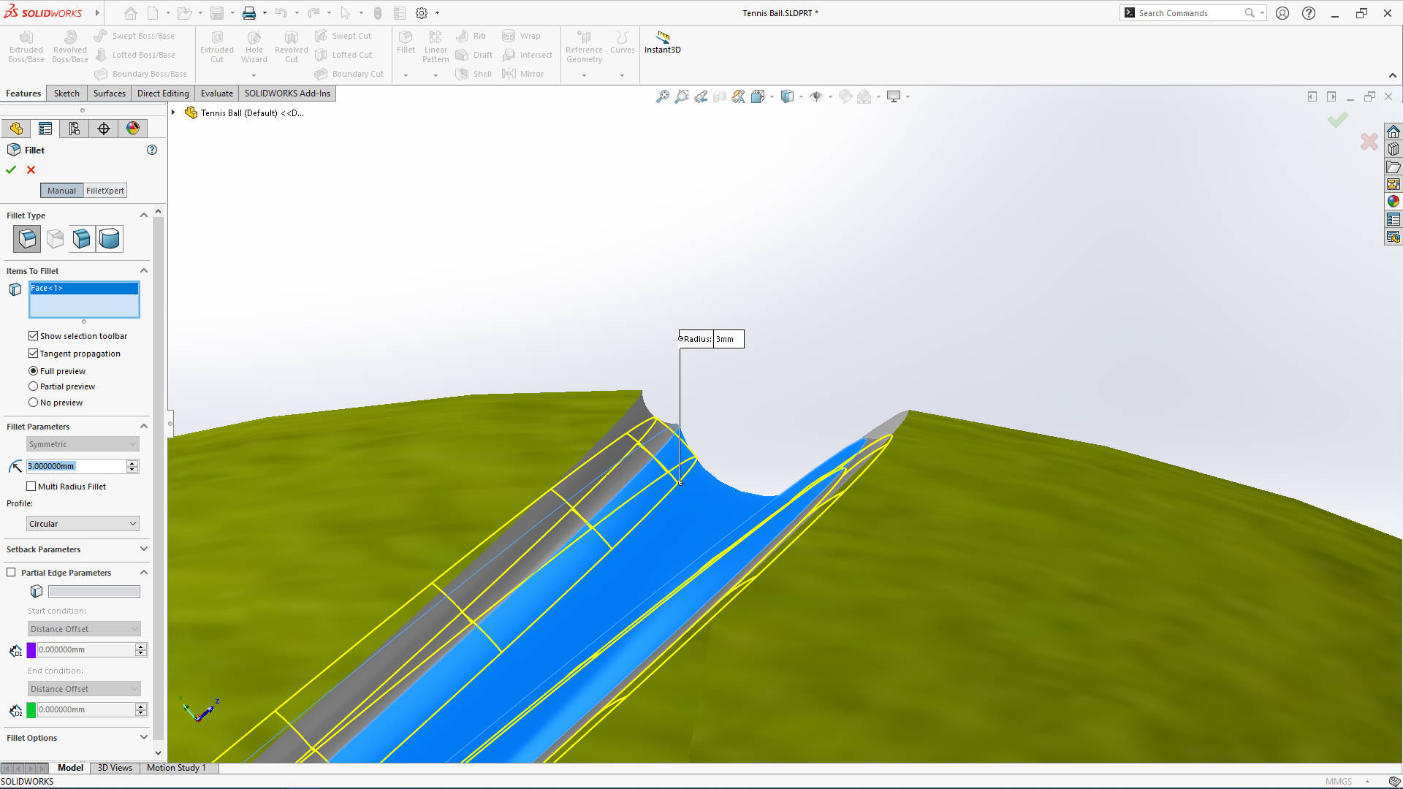Open the DisplayManager appearance tab icon

pos(133,129)
